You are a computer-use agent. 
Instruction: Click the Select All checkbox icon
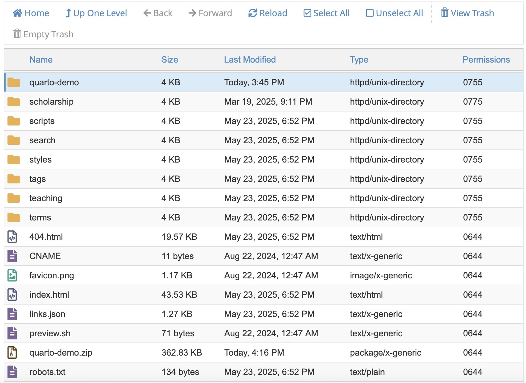(x=307, y=13)
